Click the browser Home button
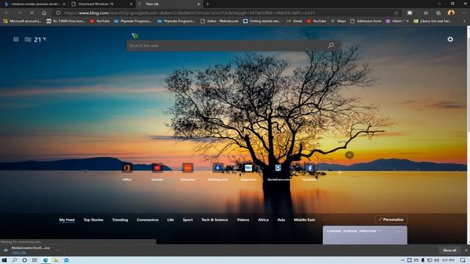 click(x=44, y=13)
